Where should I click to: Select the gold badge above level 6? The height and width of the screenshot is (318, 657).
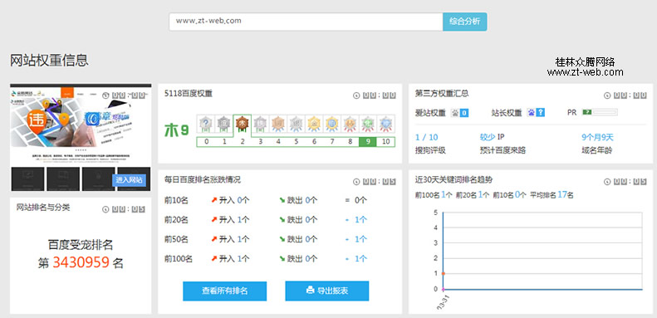pos(314,124)
